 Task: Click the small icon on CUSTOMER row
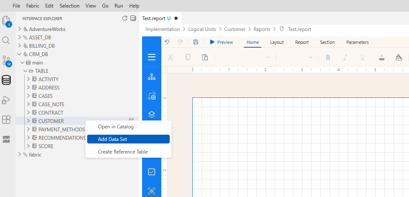pyautogui.click(x=132, y=120)
